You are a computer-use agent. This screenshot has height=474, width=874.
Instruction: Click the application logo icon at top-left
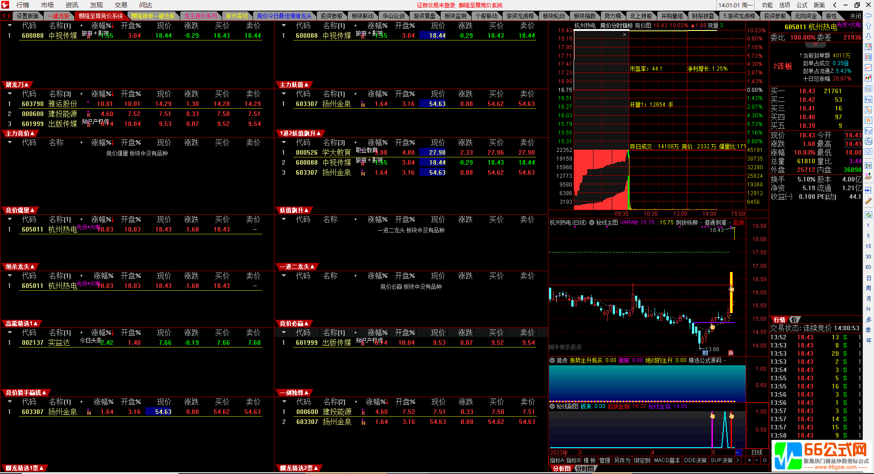6,5
